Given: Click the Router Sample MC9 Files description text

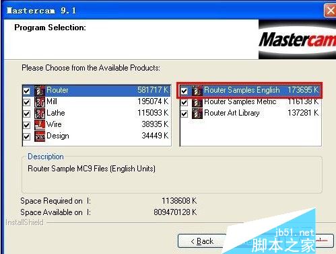Looking at the screenshot, I should (92, 169).
